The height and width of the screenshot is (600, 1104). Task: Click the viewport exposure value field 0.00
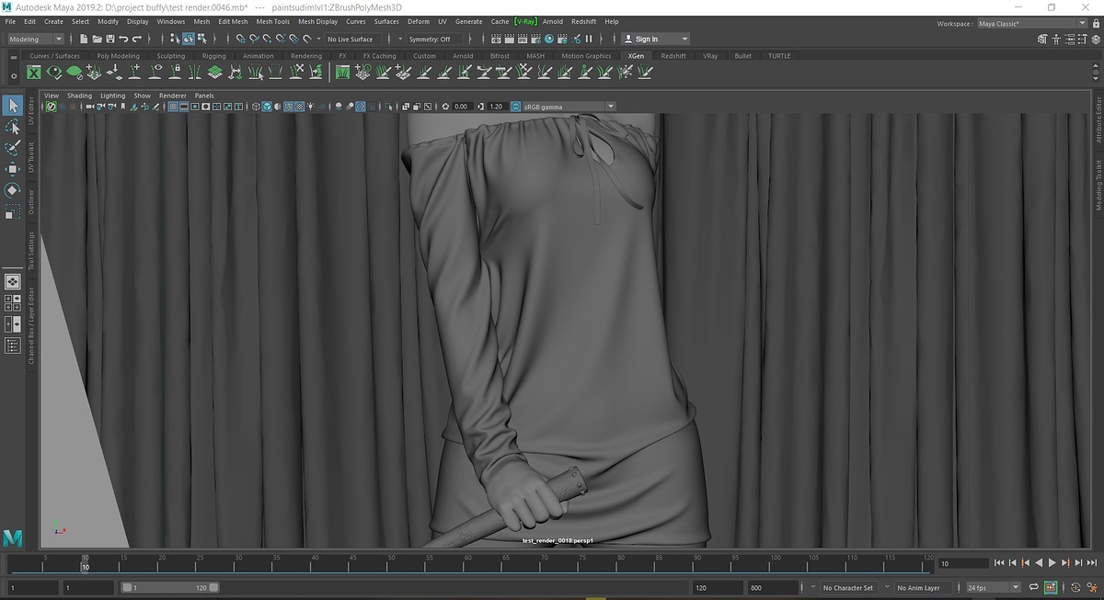(x=462, y=107)
